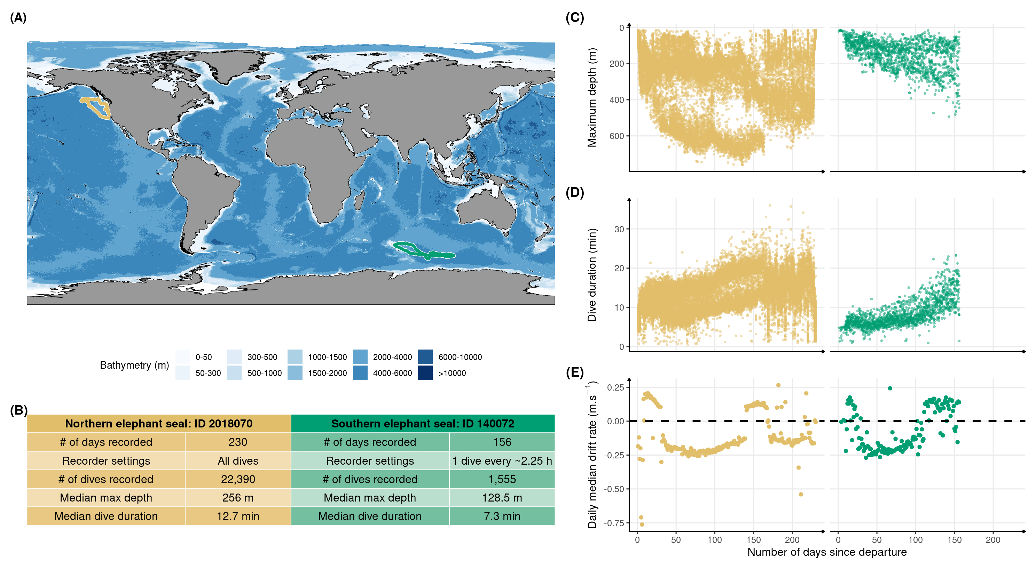Click the dashed zero drift-rate line
1036x569 pixels.
[827, 421]
